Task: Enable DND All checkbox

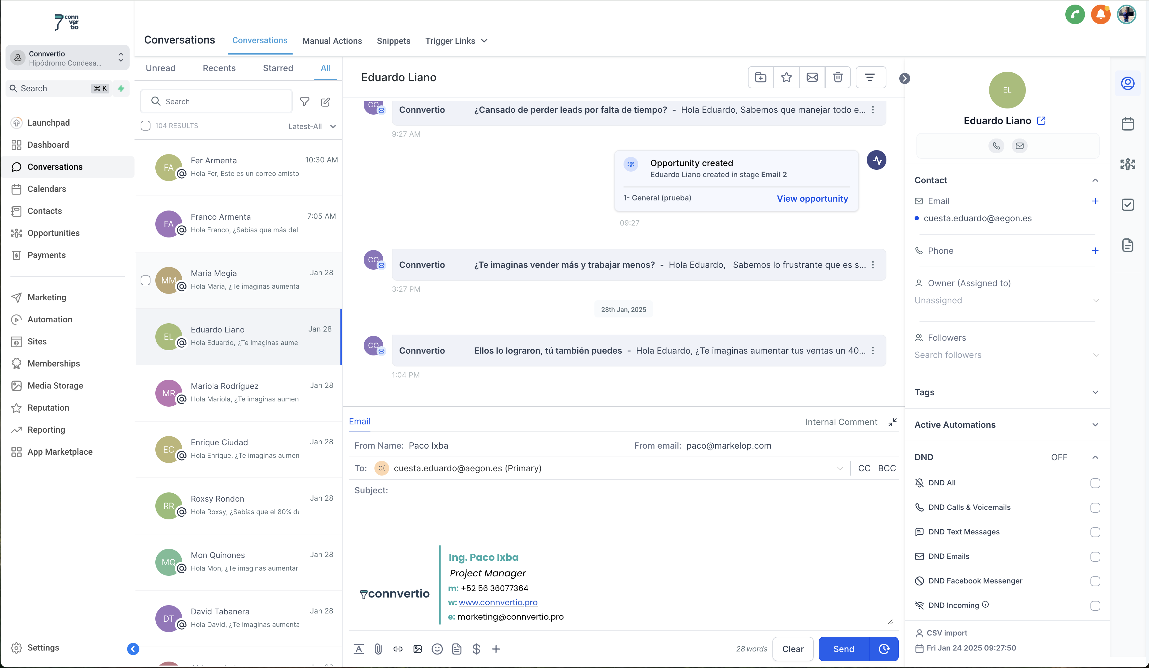Action: click(1095, 483)
